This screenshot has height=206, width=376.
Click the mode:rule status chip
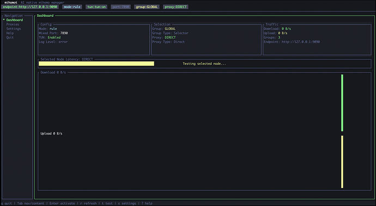[x=72, y=7]
